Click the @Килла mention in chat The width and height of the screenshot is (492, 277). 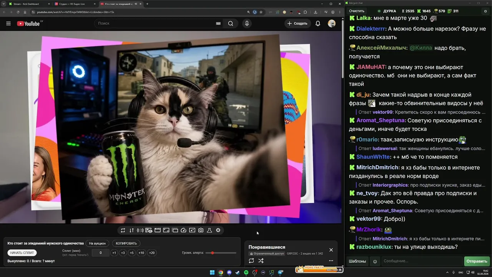pos(421,48)
